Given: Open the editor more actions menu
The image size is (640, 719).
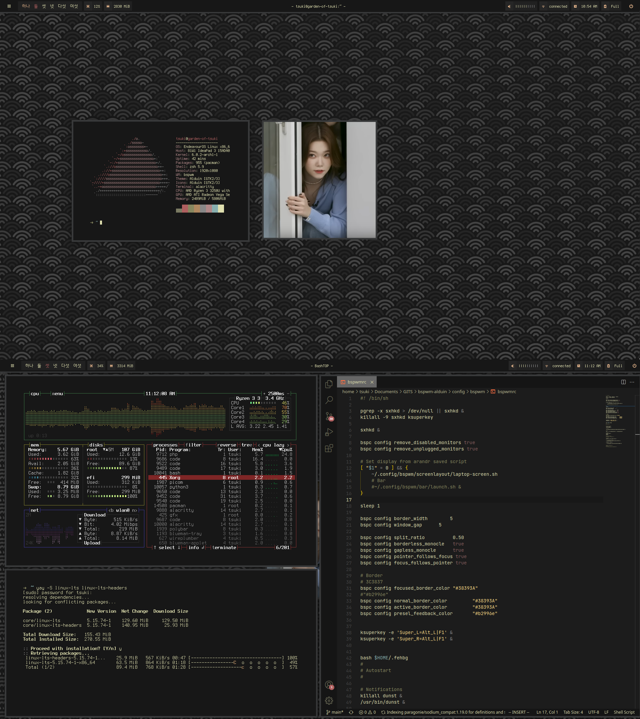Looking at the screenshot, I should coord(633,382).
